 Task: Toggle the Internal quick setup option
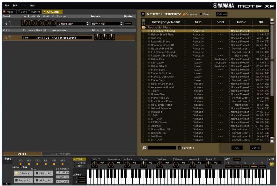click(x=23, y=173)
